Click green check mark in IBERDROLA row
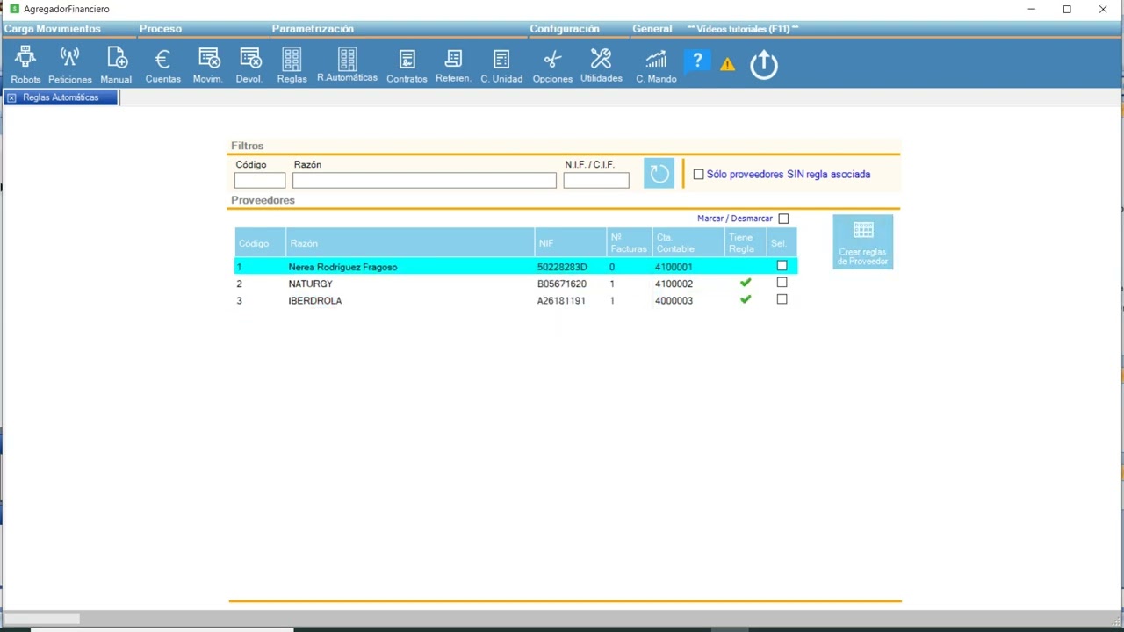Screen dimensions: 1124x632 746,299
